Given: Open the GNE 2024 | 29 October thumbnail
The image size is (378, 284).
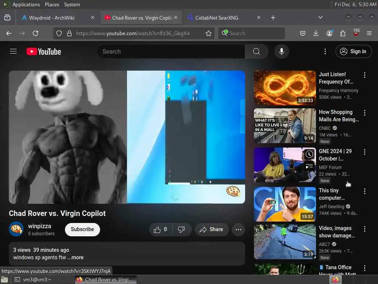Looking at the screenshot, I should pos(285,165).
